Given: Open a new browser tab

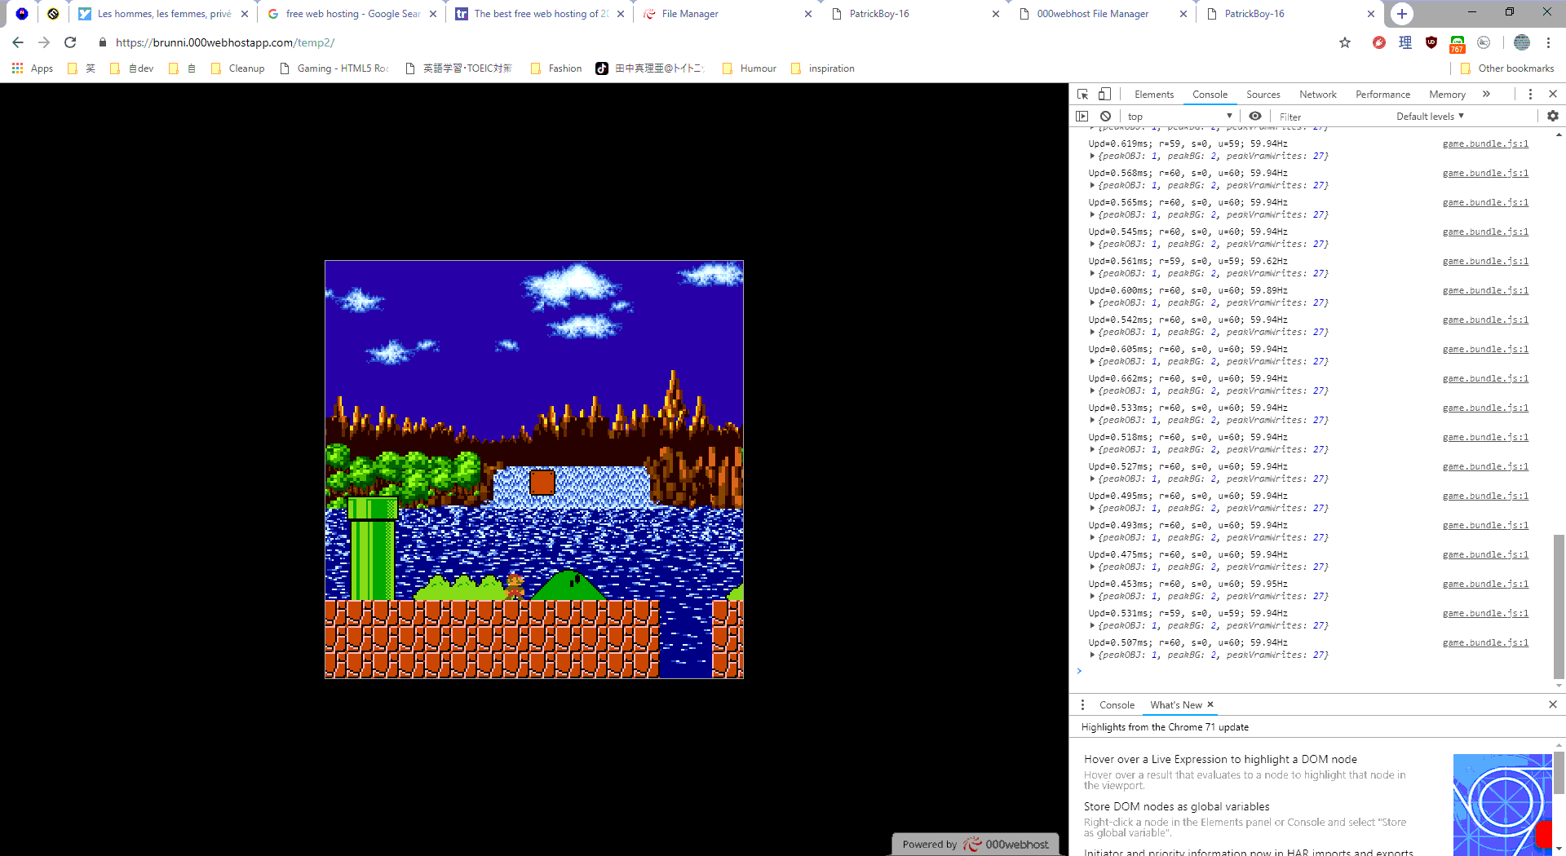Looking at the screenshot, I should click(1402, 14).
